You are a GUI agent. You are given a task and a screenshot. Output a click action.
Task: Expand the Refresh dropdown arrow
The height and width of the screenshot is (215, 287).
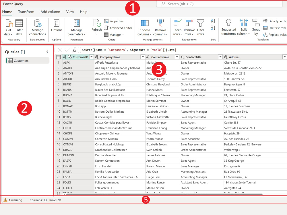click(96, 34)
